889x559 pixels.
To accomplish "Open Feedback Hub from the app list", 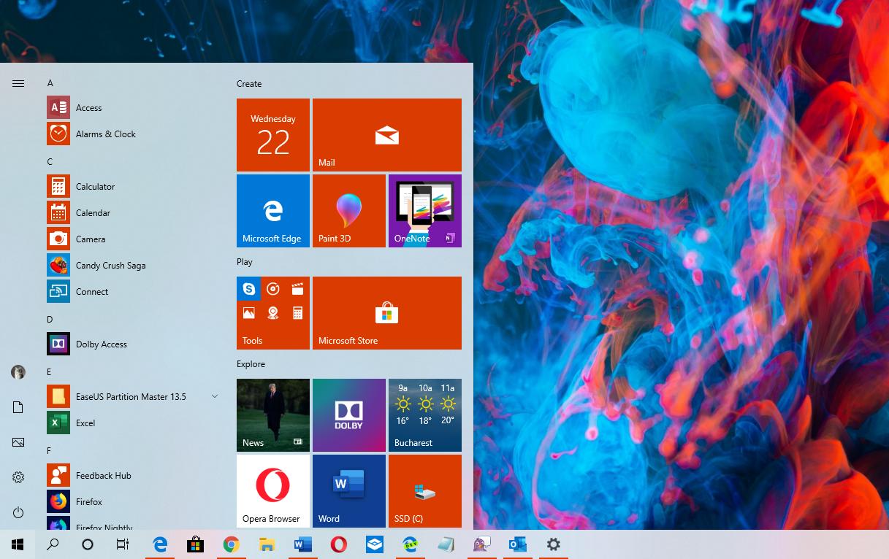I will coord(134,476).
